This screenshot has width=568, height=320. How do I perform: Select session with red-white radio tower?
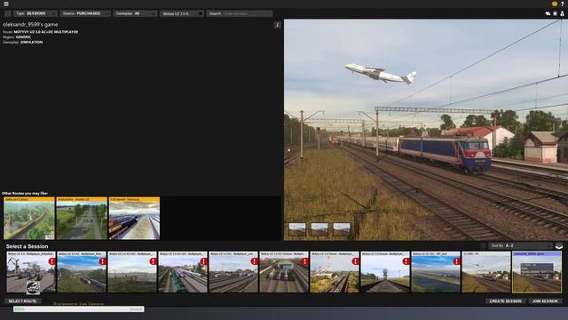pos(335,272)
